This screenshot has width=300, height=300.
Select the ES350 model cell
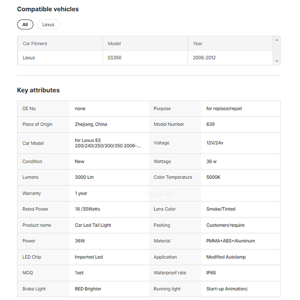114,57
